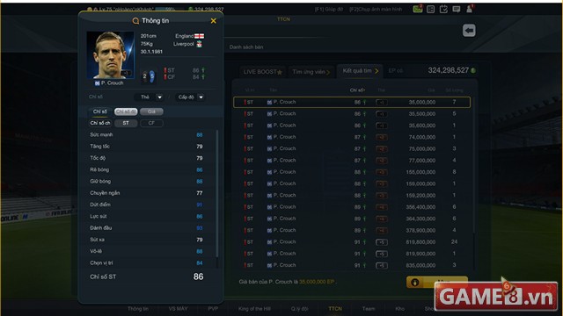Click the calendar check-in icon
The width and height of the screenshot is (563, 316).
[x=443, y=10]
